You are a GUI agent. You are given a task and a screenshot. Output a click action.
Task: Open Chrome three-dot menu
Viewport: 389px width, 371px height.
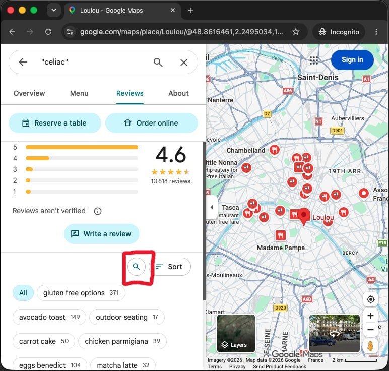(376, 32)
